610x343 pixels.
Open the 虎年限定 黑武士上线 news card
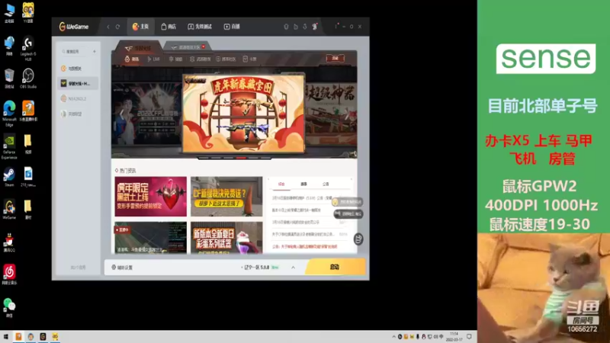[x=150, y=197]
